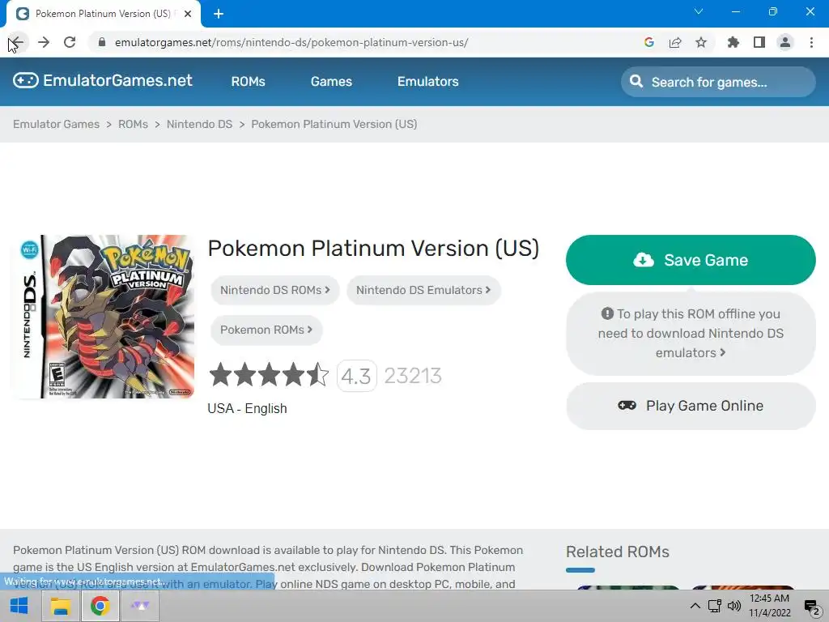Viewport: 829px width, 622px height.
Task: Go back using the browser back arrow
Action: (16, 42)
